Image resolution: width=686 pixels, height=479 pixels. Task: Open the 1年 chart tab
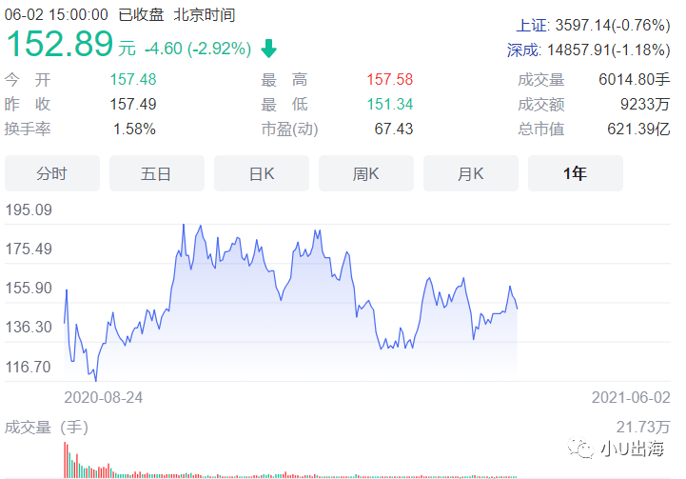tap(576, 173)
